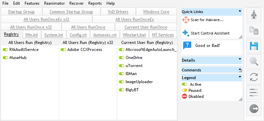Select the uTorrent entry name
The width and height of the screenshot is (264, 121).
coord(134,66)
